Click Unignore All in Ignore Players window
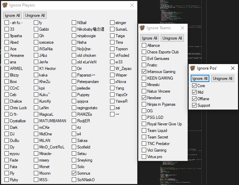Viewport: 239px width, 185px height. click(x=35, y=16)
